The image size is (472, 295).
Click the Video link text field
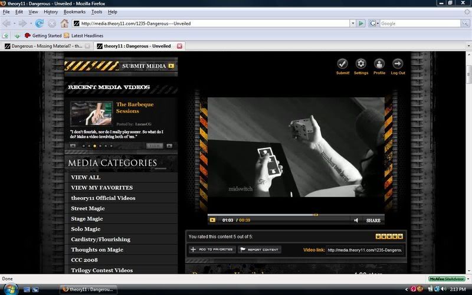(365, 250)
